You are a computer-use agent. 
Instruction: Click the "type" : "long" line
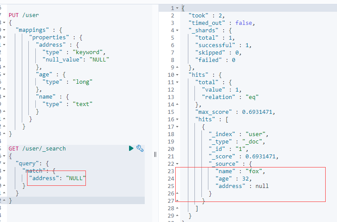coord(67,82)
